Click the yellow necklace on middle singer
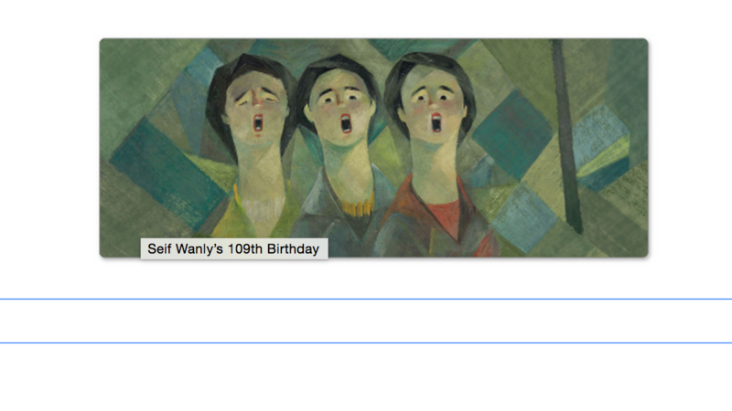This screenshot has width=732, height=411. 357,205
